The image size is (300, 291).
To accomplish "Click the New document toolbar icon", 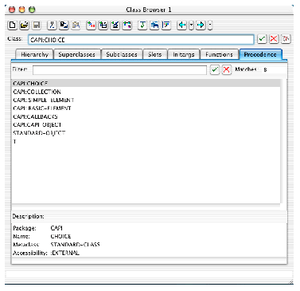I will point(12,26).
